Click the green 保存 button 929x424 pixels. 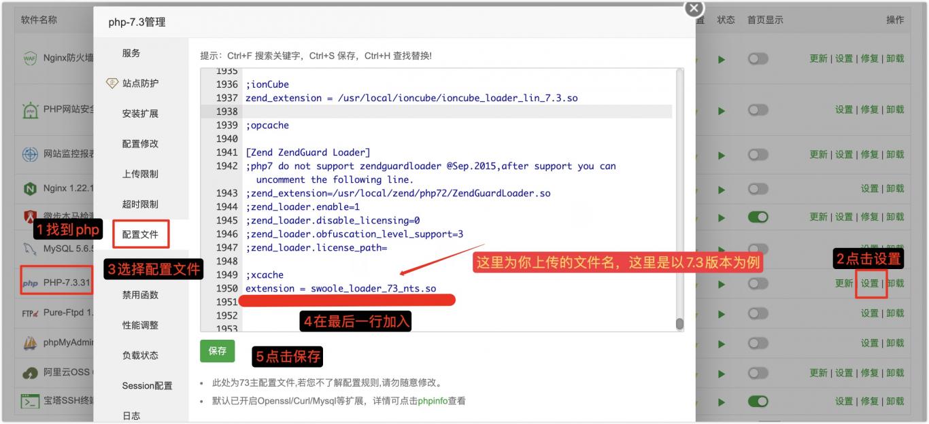pyautogui.click(x=217, y=351)
